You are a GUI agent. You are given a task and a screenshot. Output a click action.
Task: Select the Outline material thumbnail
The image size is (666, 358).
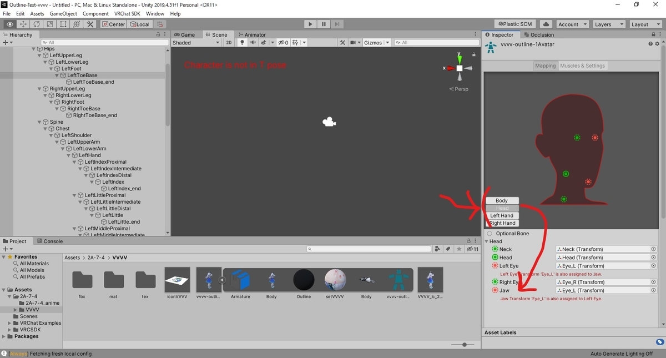click(x=304, y=279)
